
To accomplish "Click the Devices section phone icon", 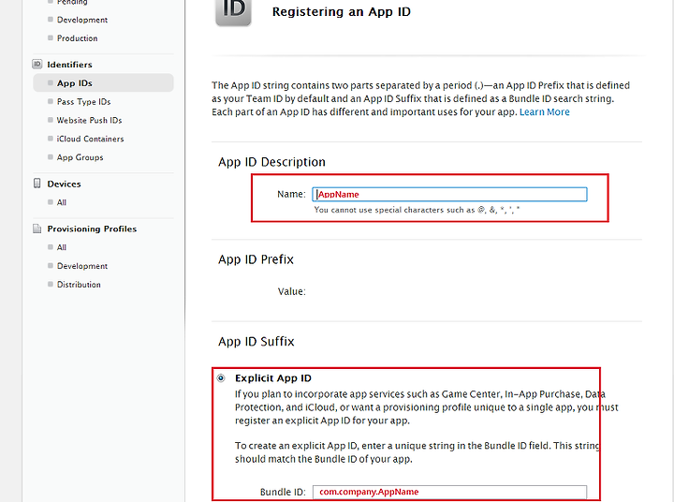I will coord(37,184).
